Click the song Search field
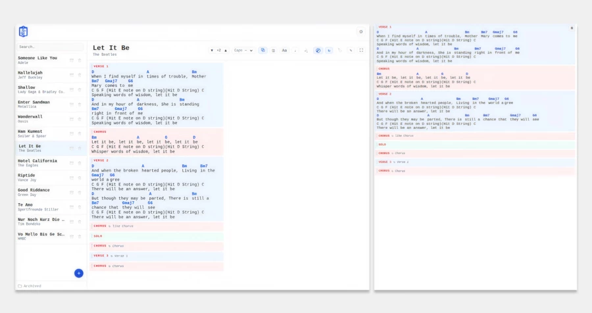 (50, 47)
